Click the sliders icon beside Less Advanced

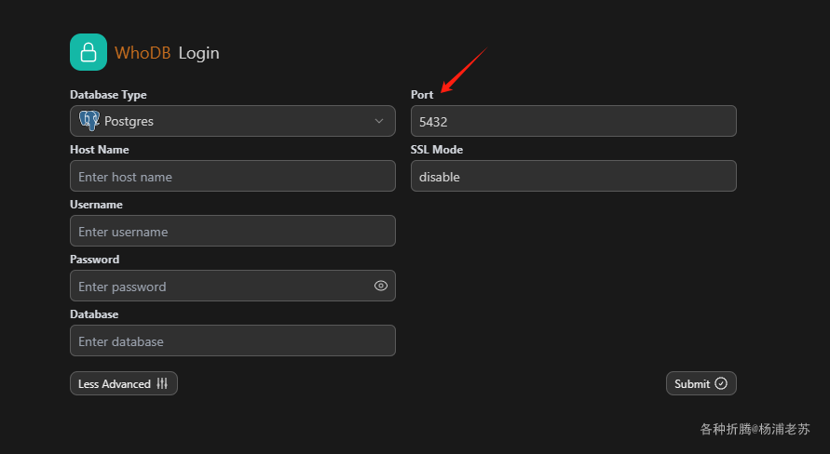(162, 384)
